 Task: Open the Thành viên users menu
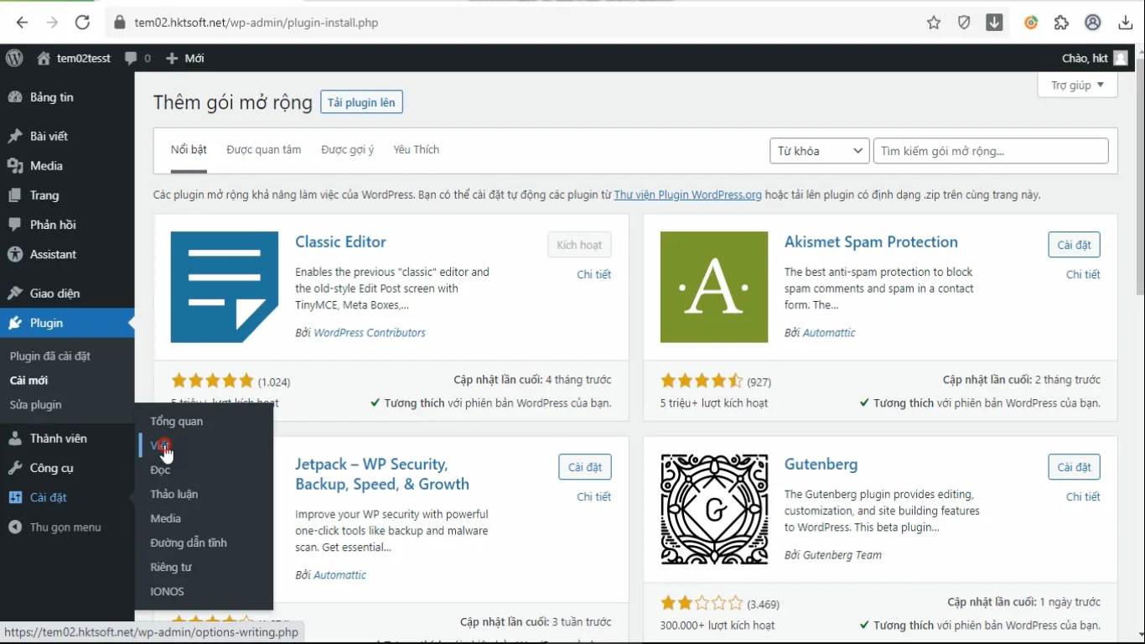click(x=67, y=439)
